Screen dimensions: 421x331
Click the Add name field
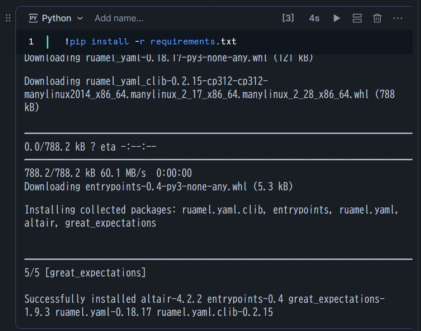pyautogui.click(x=119, y=18)
